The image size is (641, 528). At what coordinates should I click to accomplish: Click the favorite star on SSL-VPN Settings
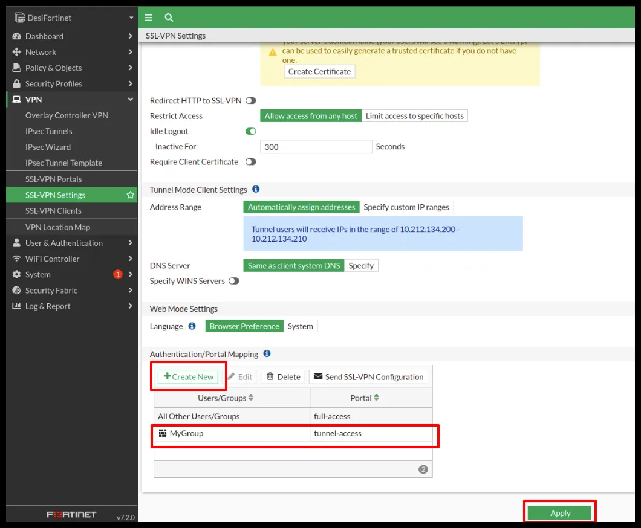(x=131, y=195)
